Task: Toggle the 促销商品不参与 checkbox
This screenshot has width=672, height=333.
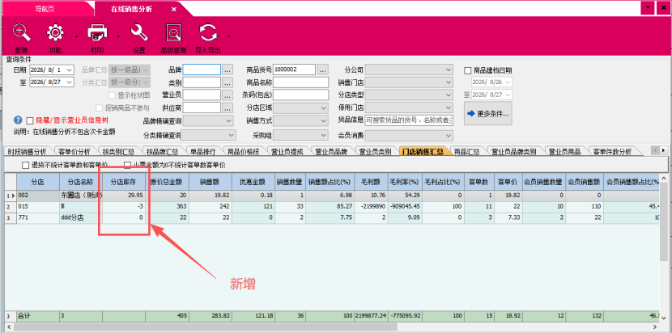Action: point(100,107)
